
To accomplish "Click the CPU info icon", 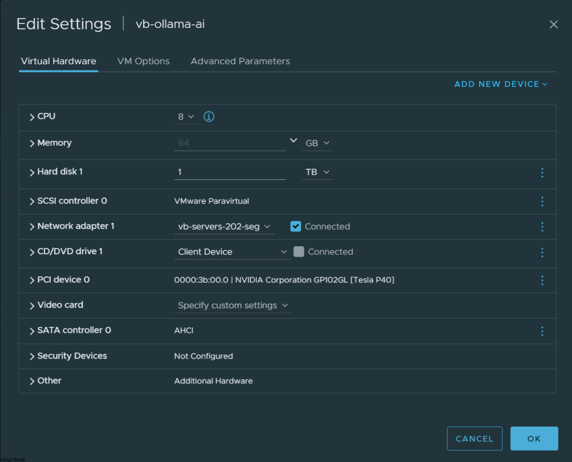I will tap(209, 117).
